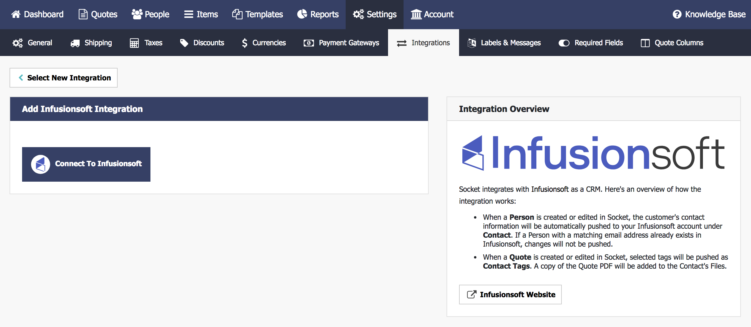Click the Settings gears icon
The height and width of the screenshot is (327, 751).
[358, 14]
